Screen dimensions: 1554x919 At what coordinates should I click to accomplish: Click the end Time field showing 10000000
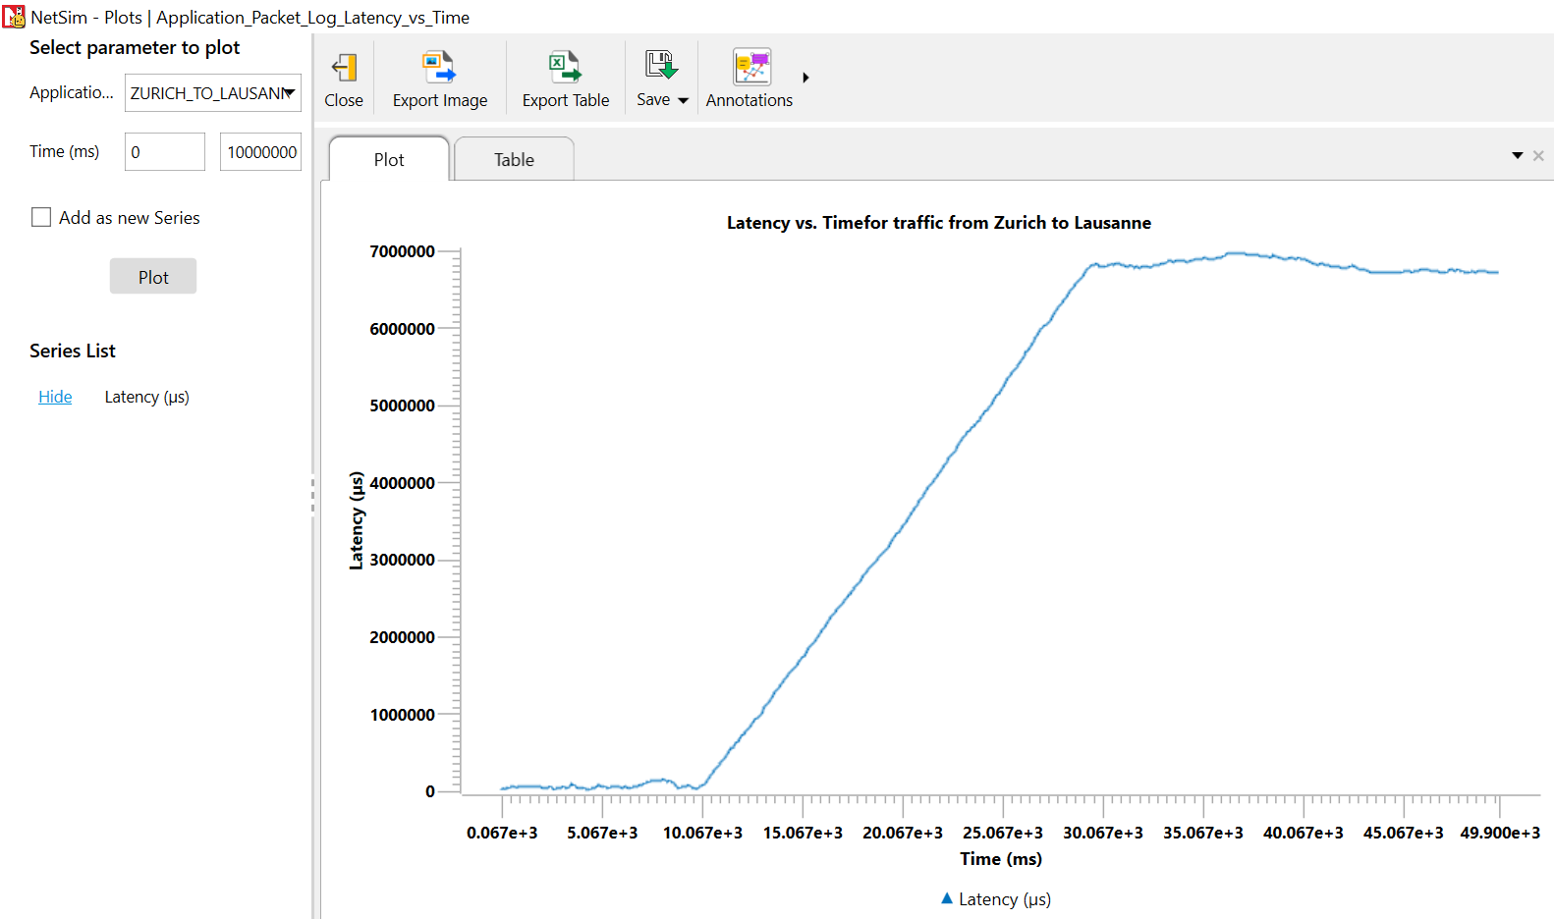(261, 152)
